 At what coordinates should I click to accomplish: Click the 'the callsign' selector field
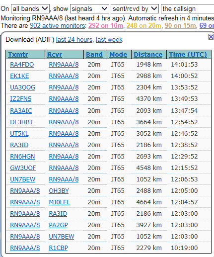[188, 9]
